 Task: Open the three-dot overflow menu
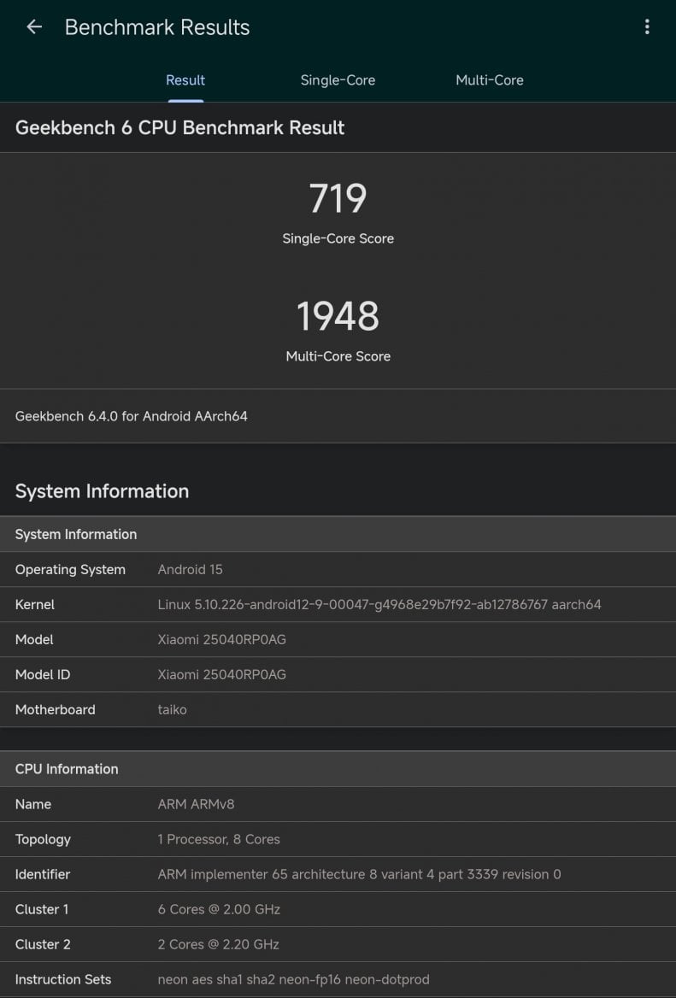pyautogui.click(x=647, y=26)
